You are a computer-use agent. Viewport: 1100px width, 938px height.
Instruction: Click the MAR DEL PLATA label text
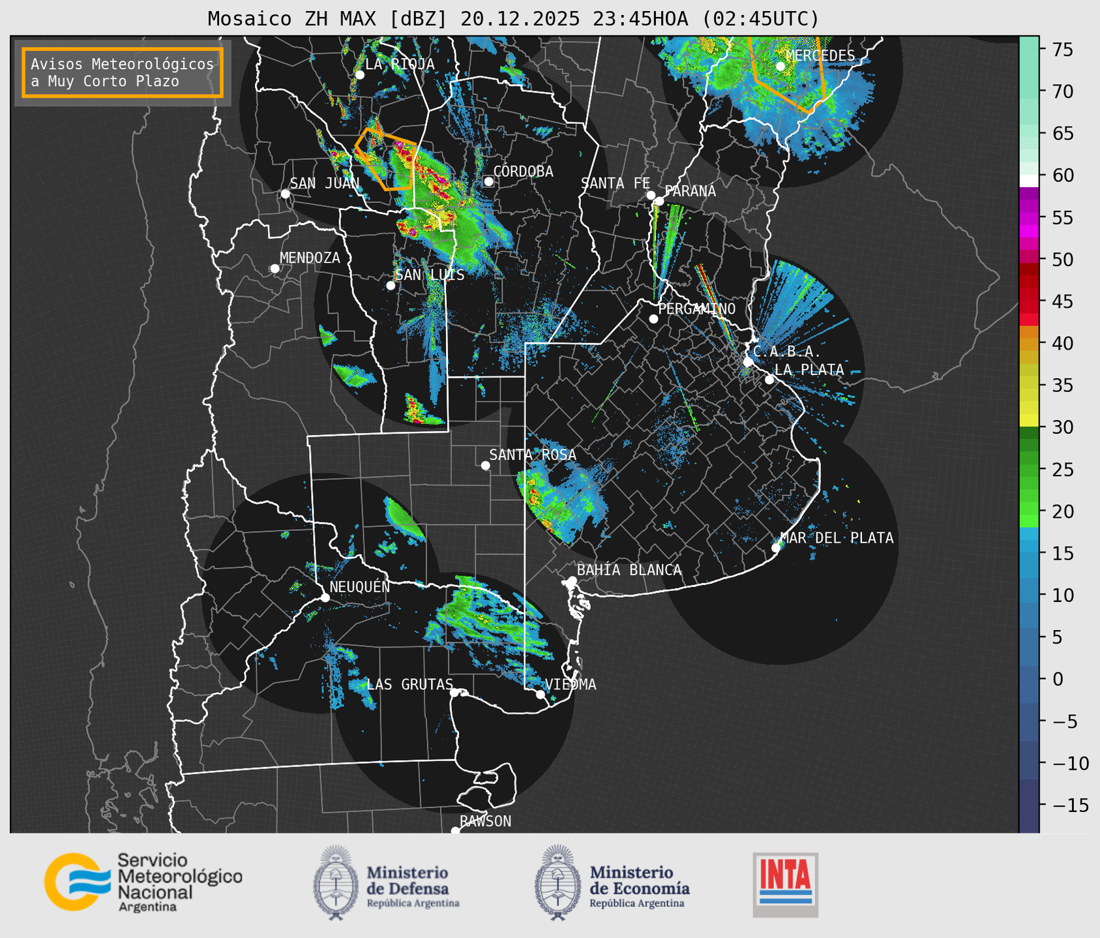pyautogui.click(x=837, y=538)
